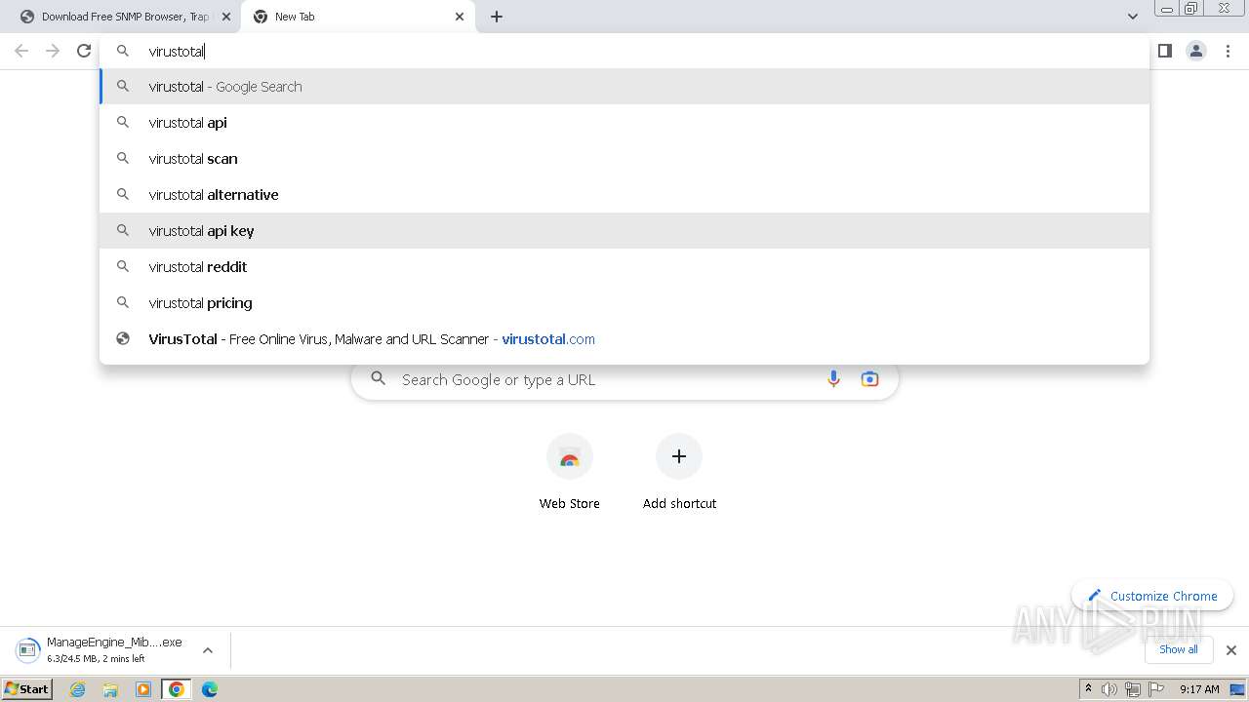Close the Download Free SNMP Browser tab
The image size is (1249, 702).
tap(226, 17)
